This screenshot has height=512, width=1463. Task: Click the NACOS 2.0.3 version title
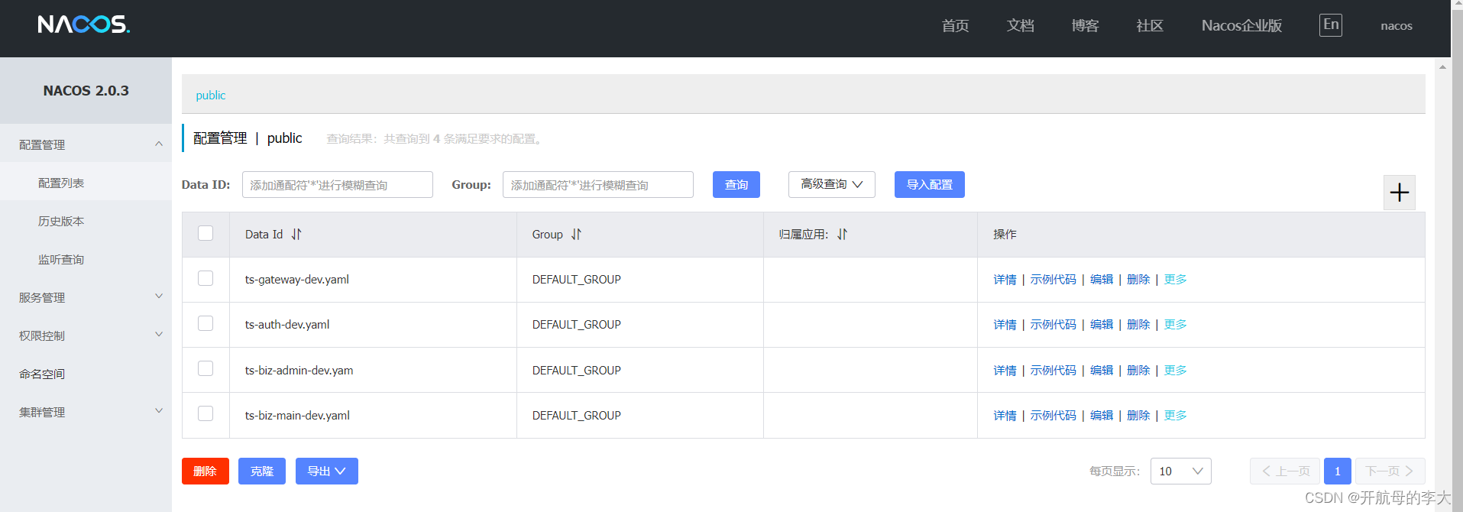coord(86,91)
